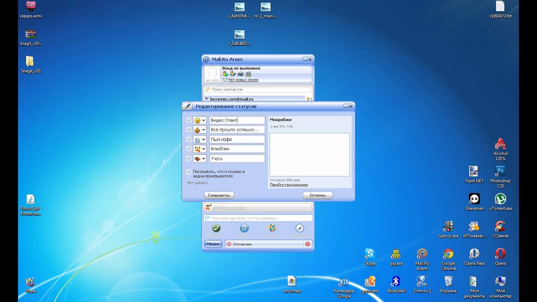The width and height of the screenshot is (537, 302).
Task: Select the Opera desktop icon
Action: tap(501, 257)
